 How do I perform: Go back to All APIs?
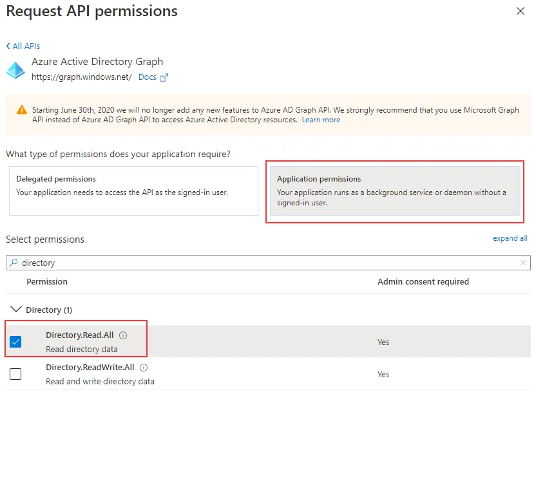[23, 46]
